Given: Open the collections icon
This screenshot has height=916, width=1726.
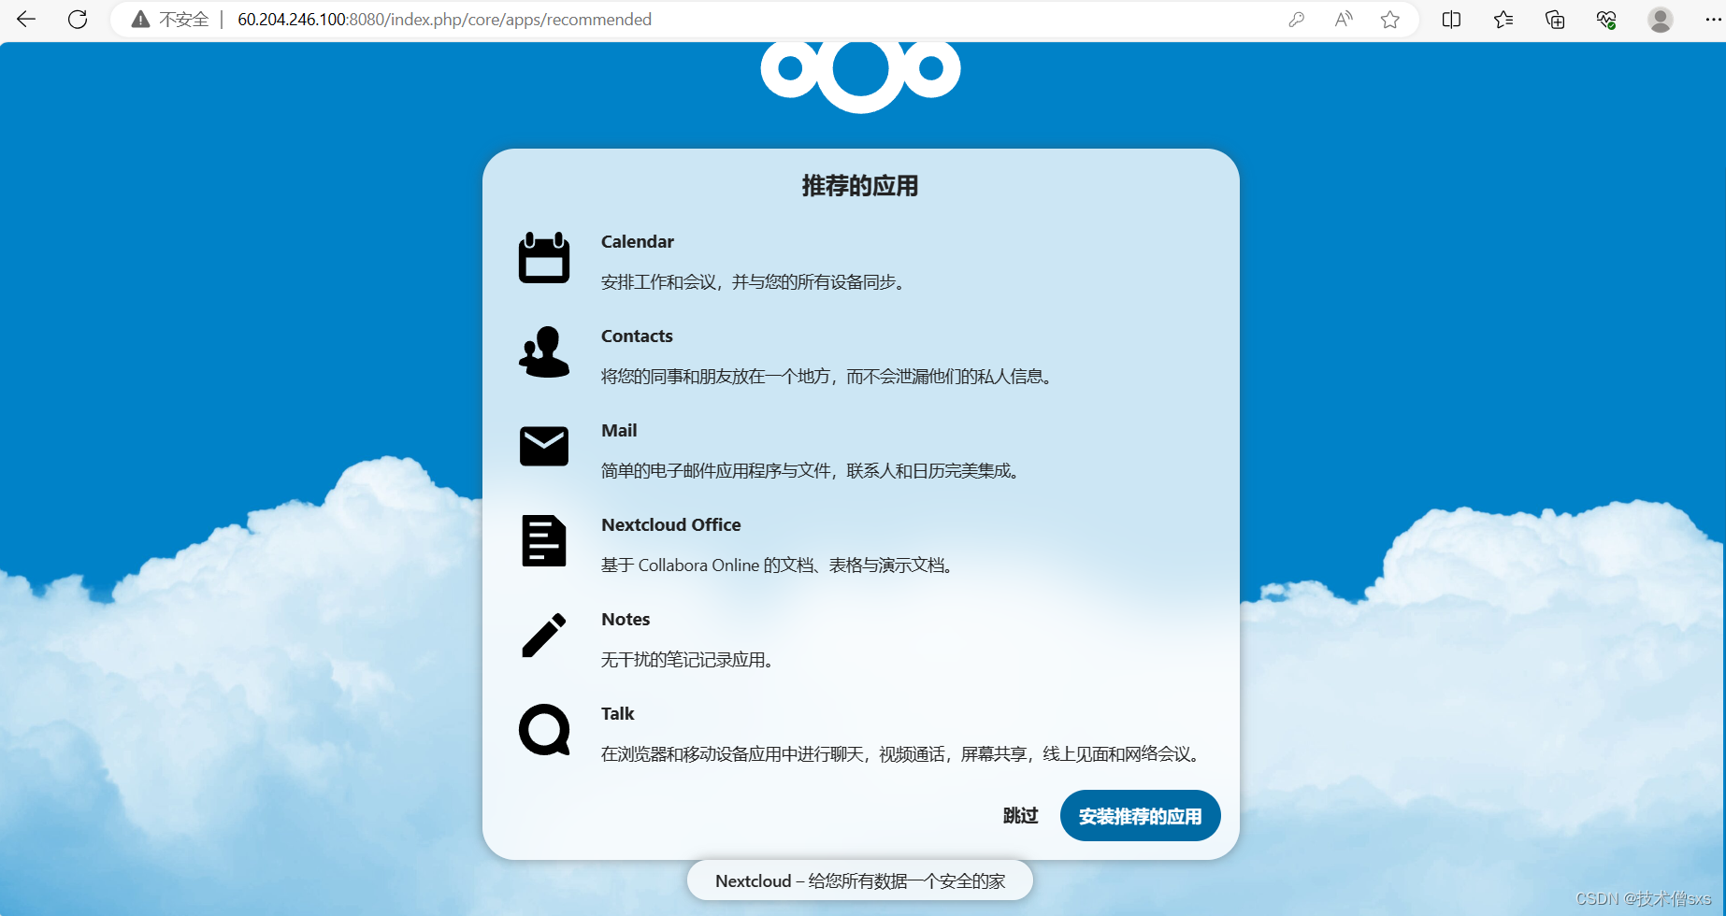Looking at the screenshot, I should point(1554,19).
